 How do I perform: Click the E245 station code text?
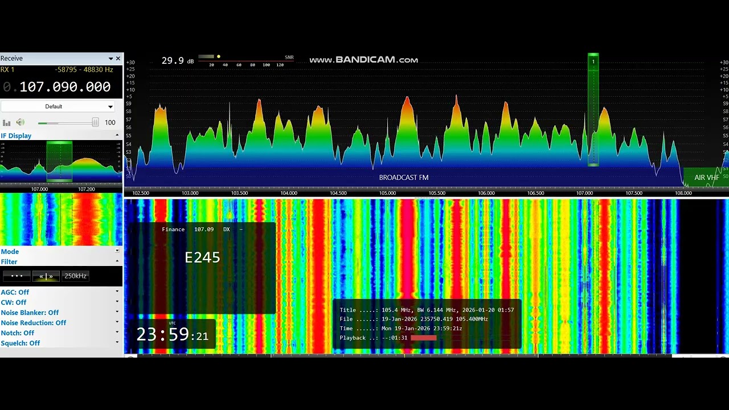(x=202, y=257)
